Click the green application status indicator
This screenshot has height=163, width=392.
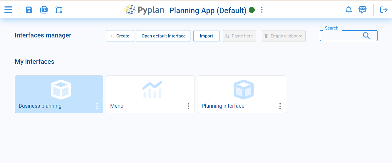[252, 10]
